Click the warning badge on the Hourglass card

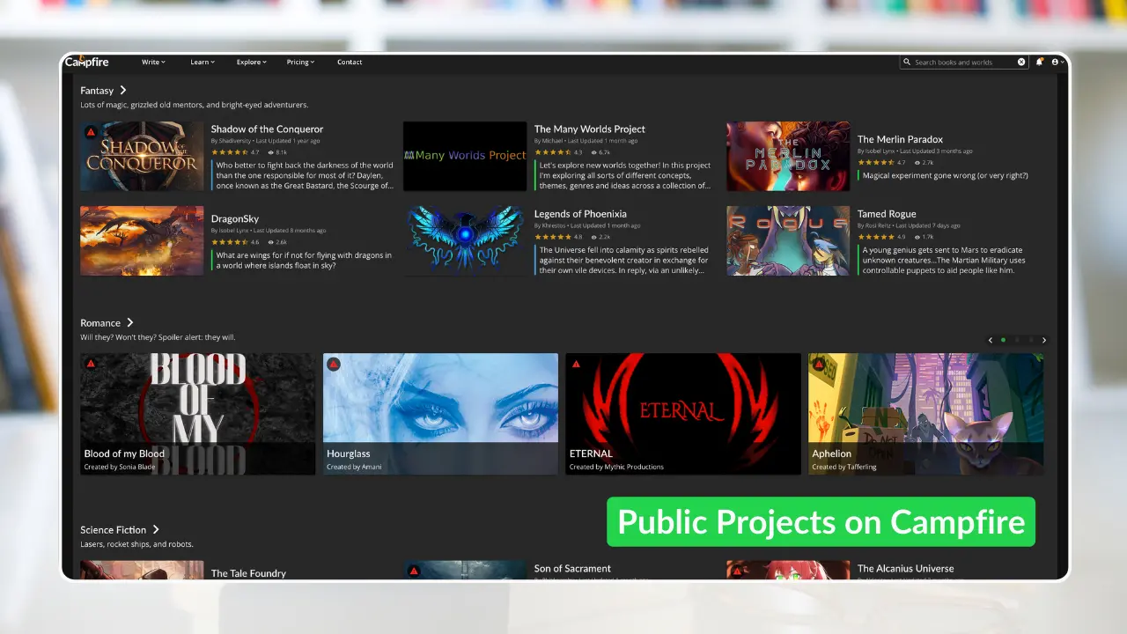click(x=334, y=364)
